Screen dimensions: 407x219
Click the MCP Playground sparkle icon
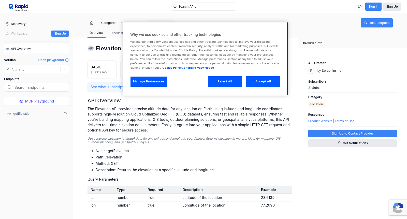click(x=21, y=101)
